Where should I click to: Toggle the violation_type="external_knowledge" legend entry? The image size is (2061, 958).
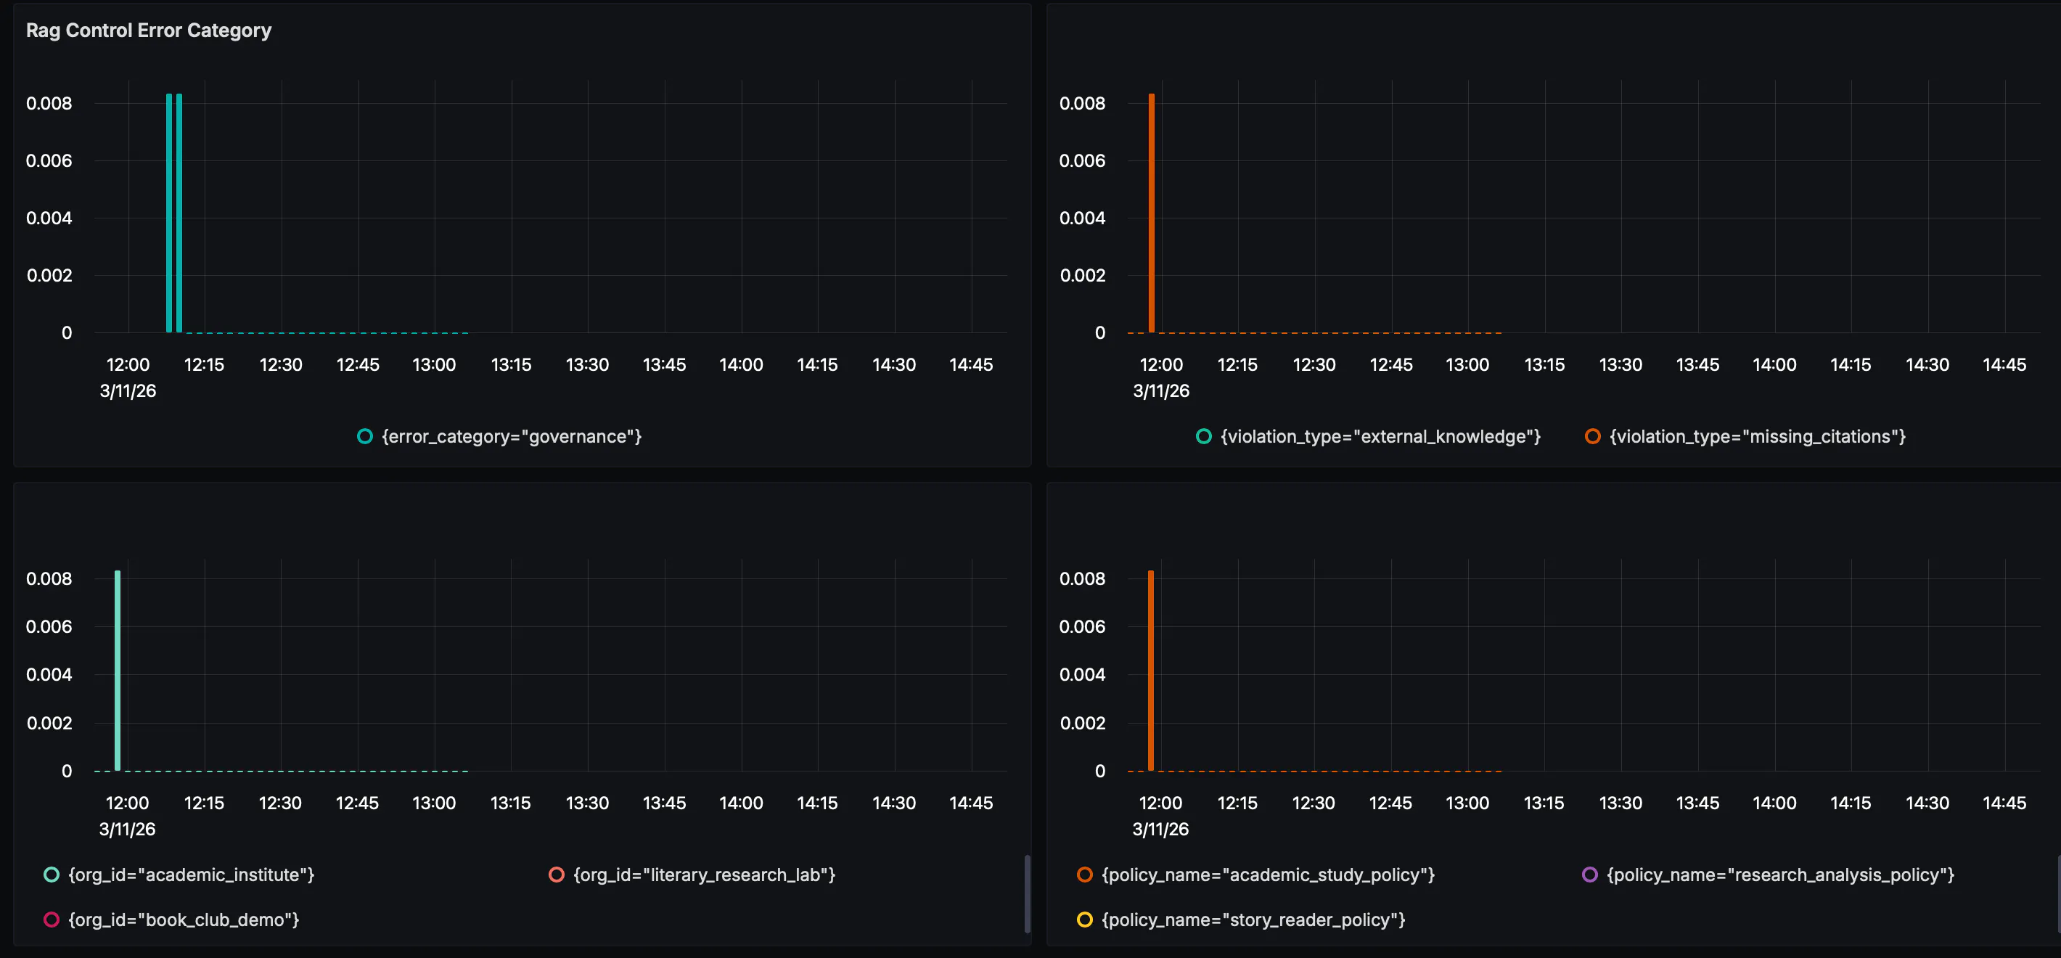tap(1368, 436)
